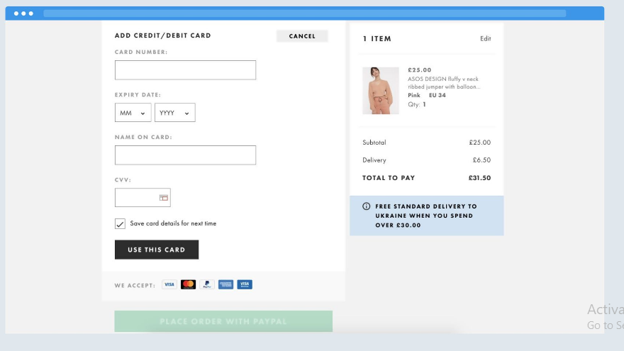The image size is (624, 351).
Task: Click the info icon in delivery banner
Action: tap(367, 206)
